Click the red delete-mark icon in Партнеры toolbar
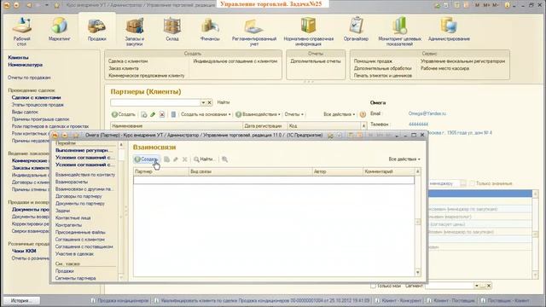 point(162,114)
